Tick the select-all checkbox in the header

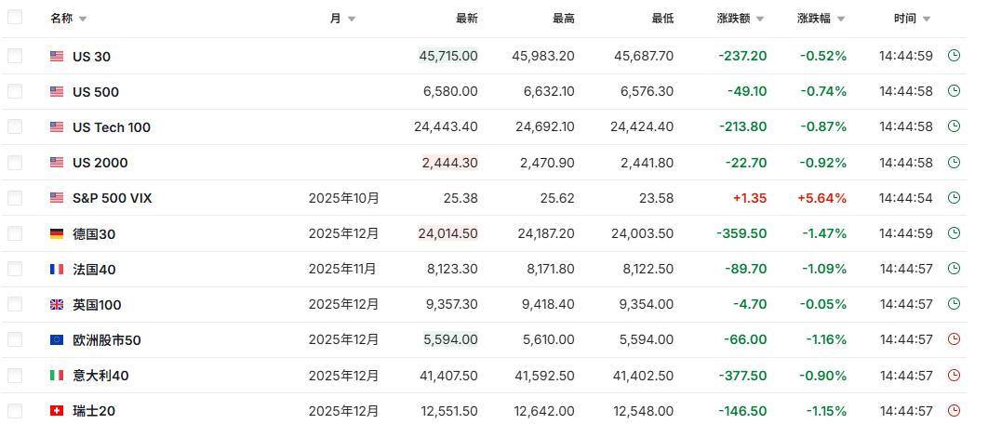point(15,18)
